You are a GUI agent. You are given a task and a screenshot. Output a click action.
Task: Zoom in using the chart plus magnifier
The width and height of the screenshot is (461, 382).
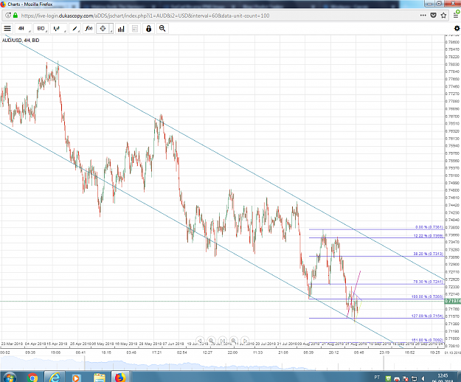233,341
